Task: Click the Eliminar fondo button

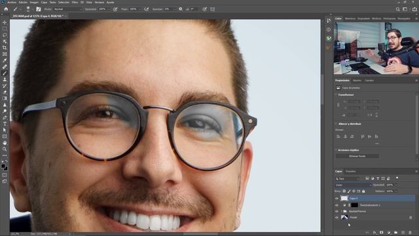Action: [357, 156]
